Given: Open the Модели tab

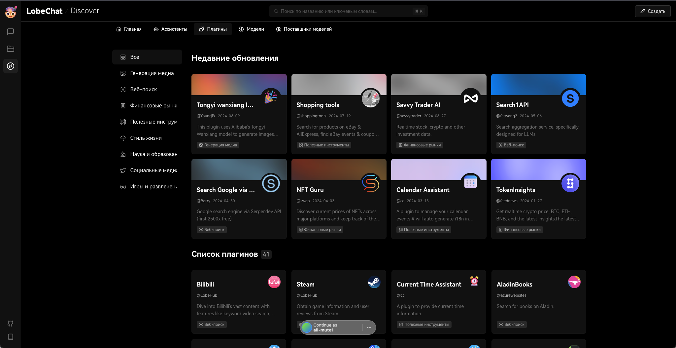Looking at the screenshot, I should [x=252, y=29].
